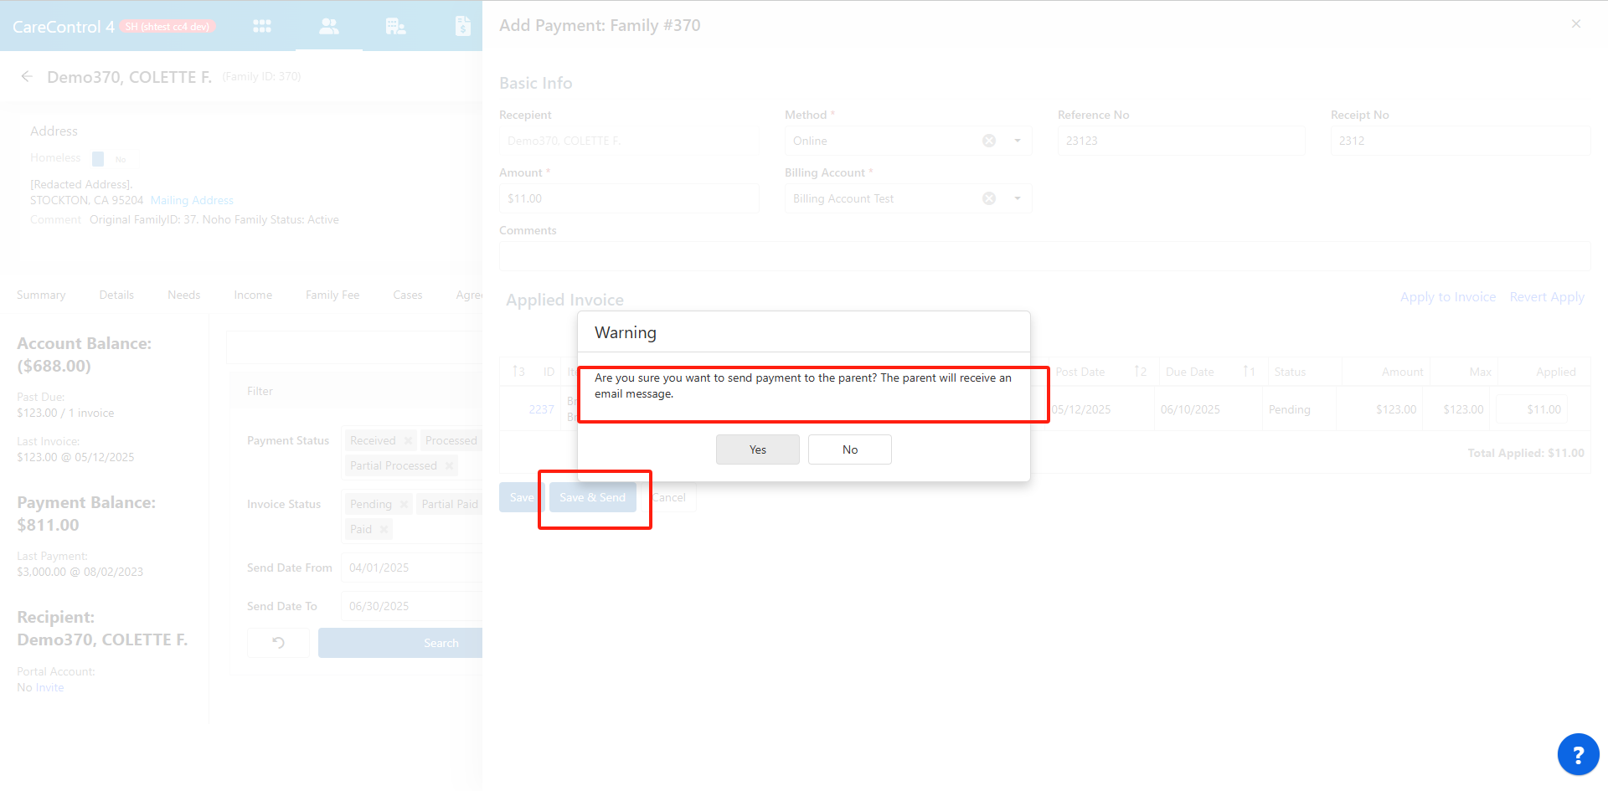
Task: Edit the Applied amount $11.00 cell
Action: pyautogui.click(x=1532, y=409)
